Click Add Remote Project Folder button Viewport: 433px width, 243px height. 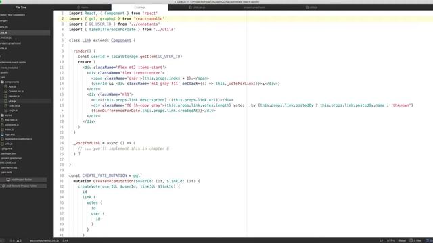[23, 186]
